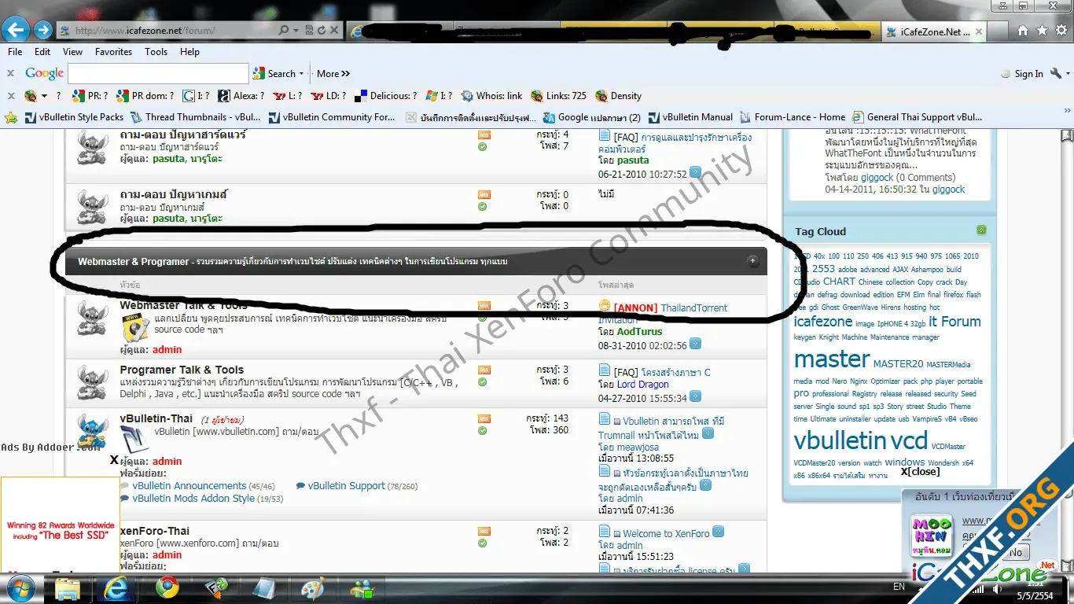Open the Whois link toolbar item

[x=491, y=96]
